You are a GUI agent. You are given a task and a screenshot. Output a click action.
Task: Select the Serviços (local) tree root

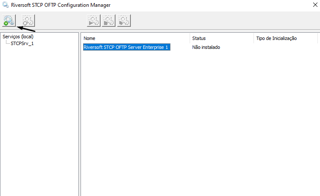click(18, 37)
